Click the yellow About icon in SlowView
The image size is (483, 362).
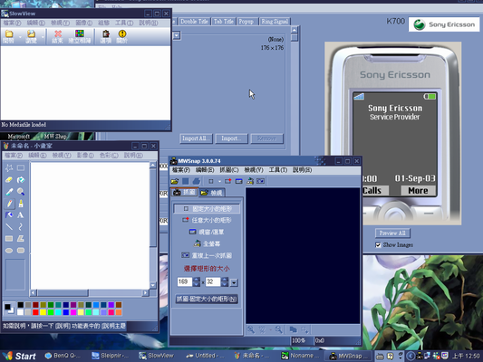[x=122, y=36]
